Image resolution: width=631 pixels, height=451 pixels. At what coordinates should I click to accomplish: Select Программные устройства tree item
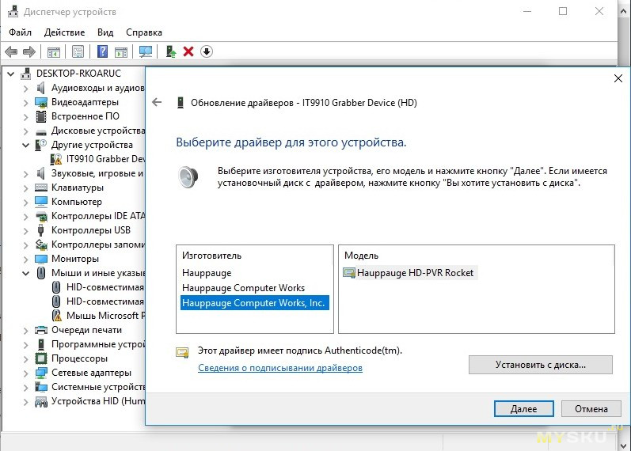tap(98, 344)
